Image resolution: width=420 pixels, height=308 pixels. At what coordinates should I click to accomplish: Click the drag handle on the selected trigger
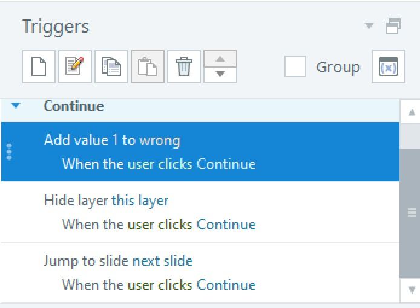click(x=8, y=151)
